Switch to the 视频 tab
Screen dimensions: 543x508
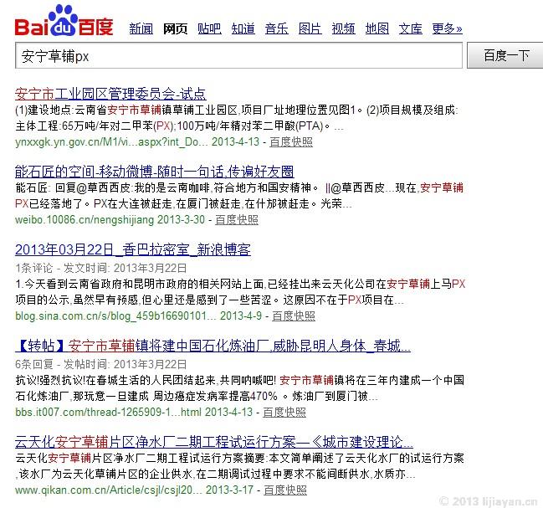(x=344, y=28)
